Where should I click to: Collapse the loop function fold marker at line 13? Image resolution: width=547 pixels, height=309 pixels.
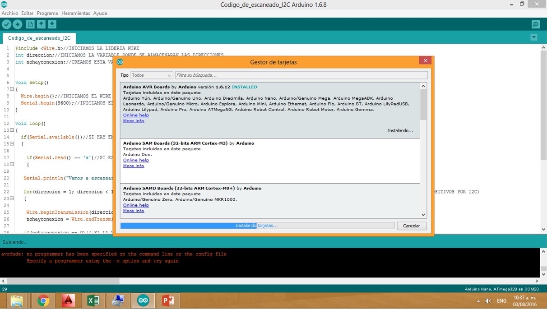click(x=12, y=130)
